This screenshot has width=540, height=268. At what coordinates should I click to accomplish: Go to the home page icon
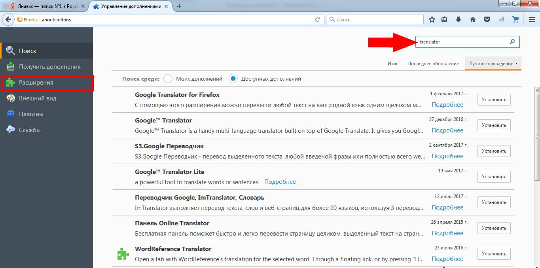pos(472,19)
